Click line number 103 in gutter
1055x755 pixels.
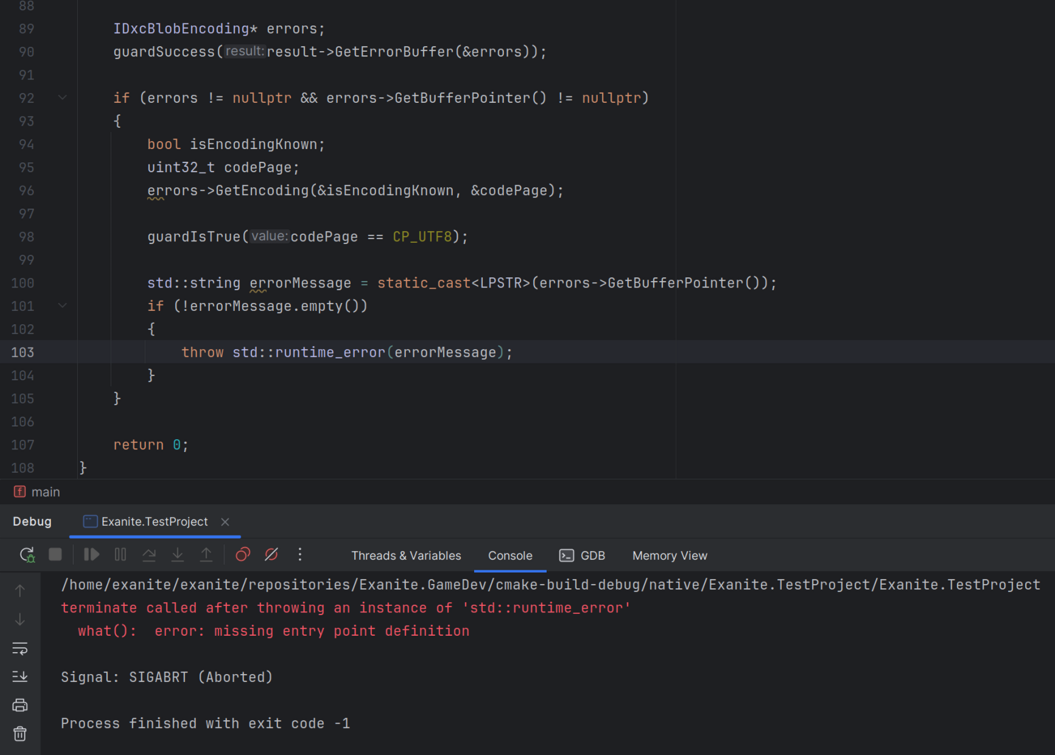click(x=23, y=352)
